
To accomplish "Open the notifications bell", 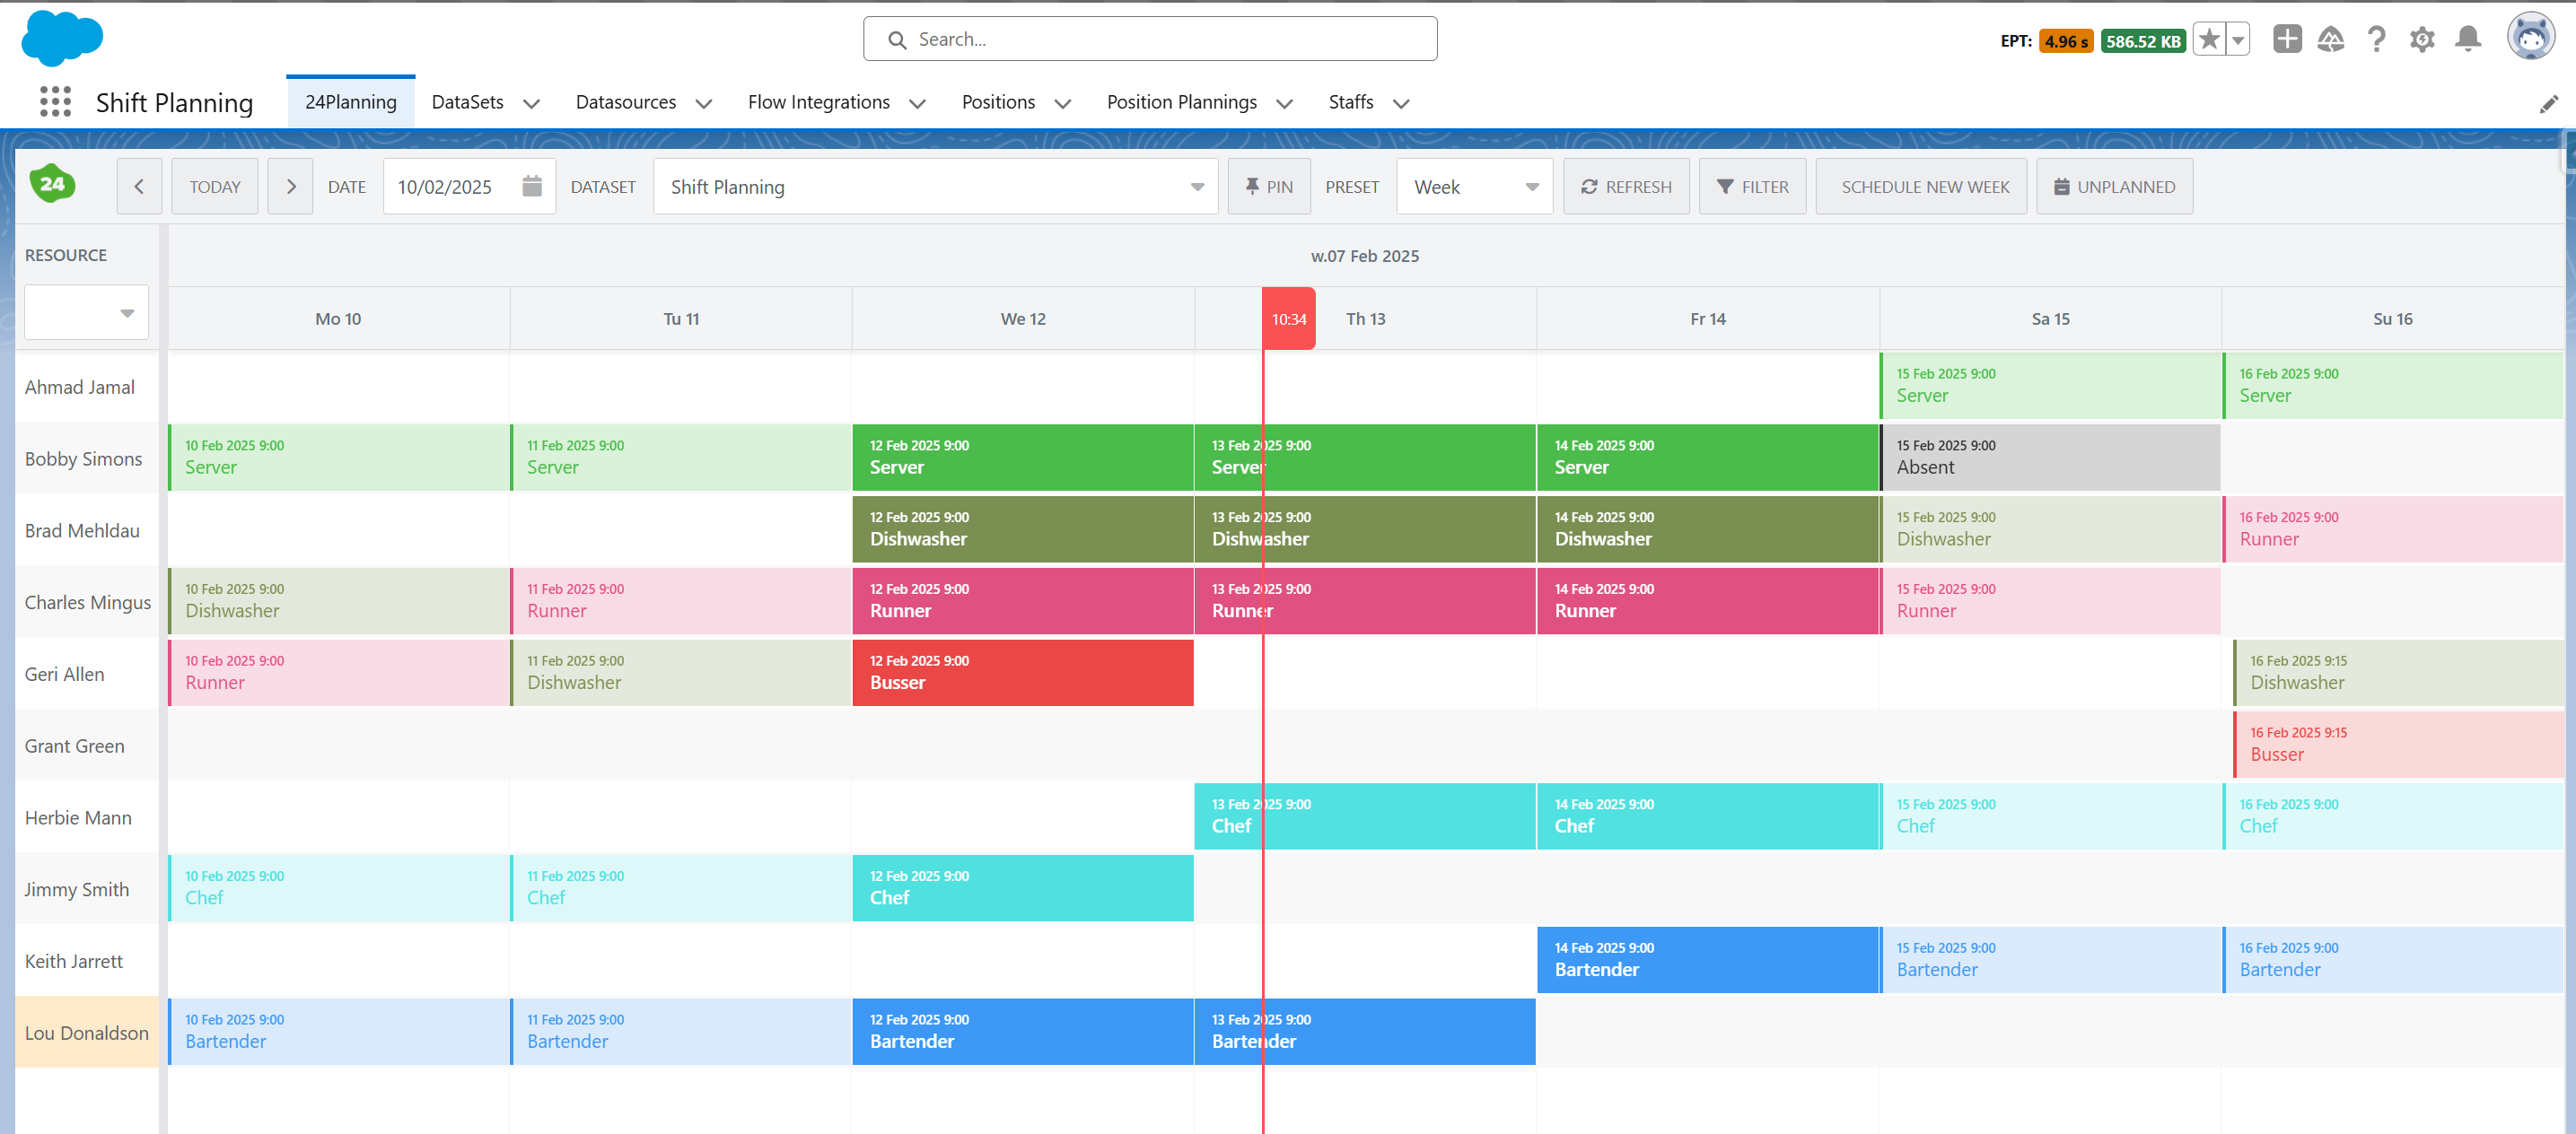I will click(2467, 40).
